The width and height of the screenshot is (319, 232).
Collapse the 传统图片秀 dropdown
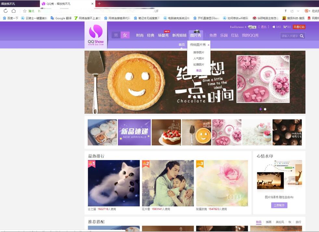pyautogui.click(x=199, y=45)
